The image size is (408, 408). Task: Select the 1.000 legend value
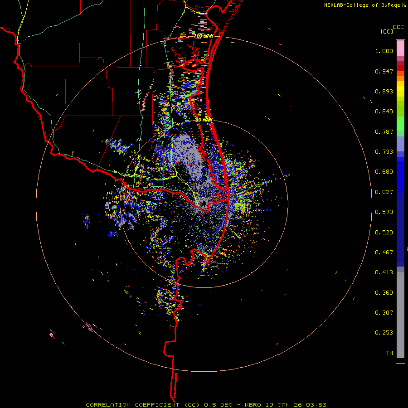click(x=384, y=51)
